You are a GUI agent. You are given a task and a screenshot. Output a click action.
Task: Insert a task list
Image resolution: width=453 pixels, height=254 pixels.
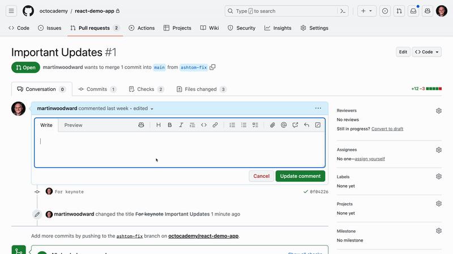point(255,125)
